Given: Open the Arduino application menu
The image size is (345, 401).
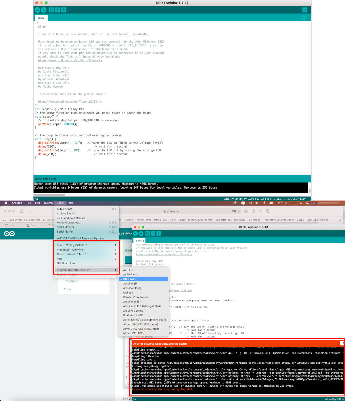Looking at the screenshot, I should click(x=17, y=203).
